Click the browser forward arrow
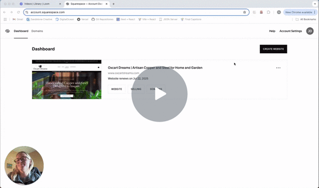Screen dimensions: 319x188 (12, 12)
